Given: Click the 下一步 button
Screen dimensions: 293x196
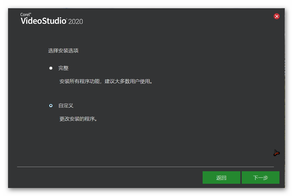Looking at the screenshot, I should pyautogui.click(x=260, y=177).
